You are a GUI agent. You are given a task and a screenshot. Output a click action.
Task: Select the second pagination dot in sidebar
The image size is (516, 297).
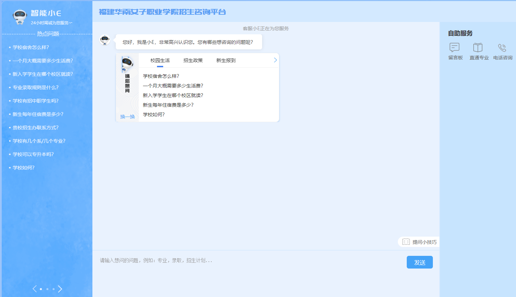[47, 289]
